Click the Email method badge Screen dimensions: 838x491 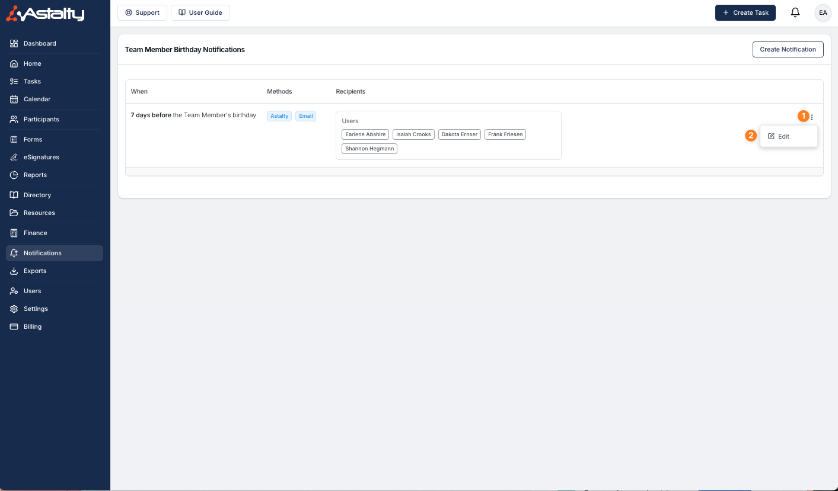(x=305, y=116)
